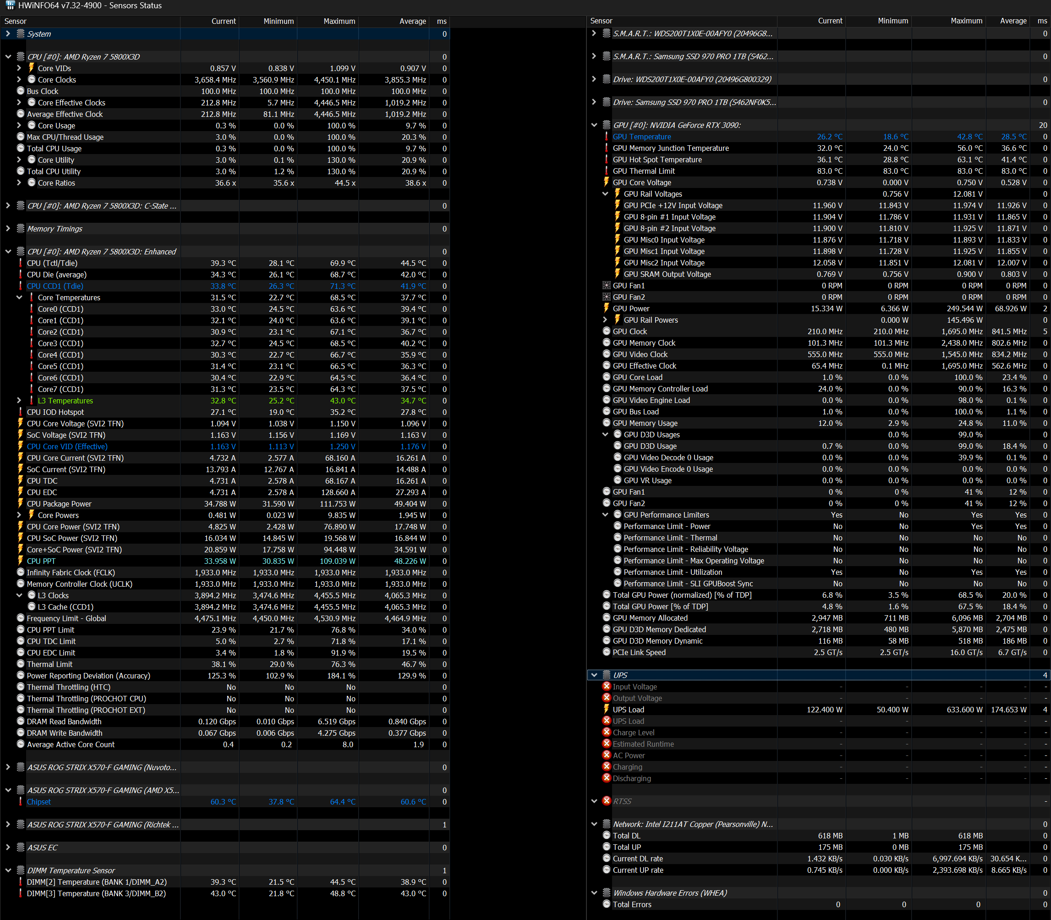This screenshot has width=1051, height=920.
Task: Click the left panel Current column header
Action: 210,21
